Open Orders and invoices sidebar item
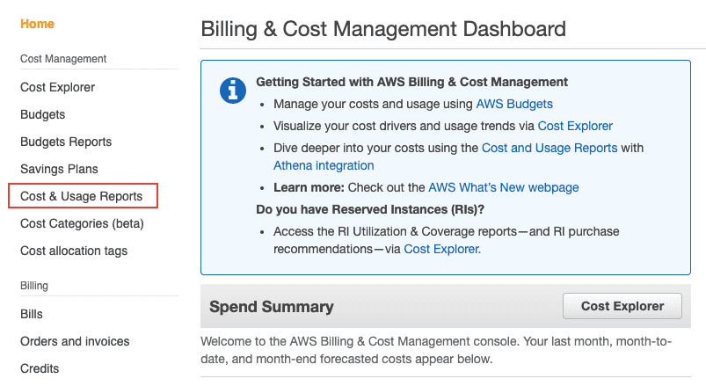 (75, 341)
